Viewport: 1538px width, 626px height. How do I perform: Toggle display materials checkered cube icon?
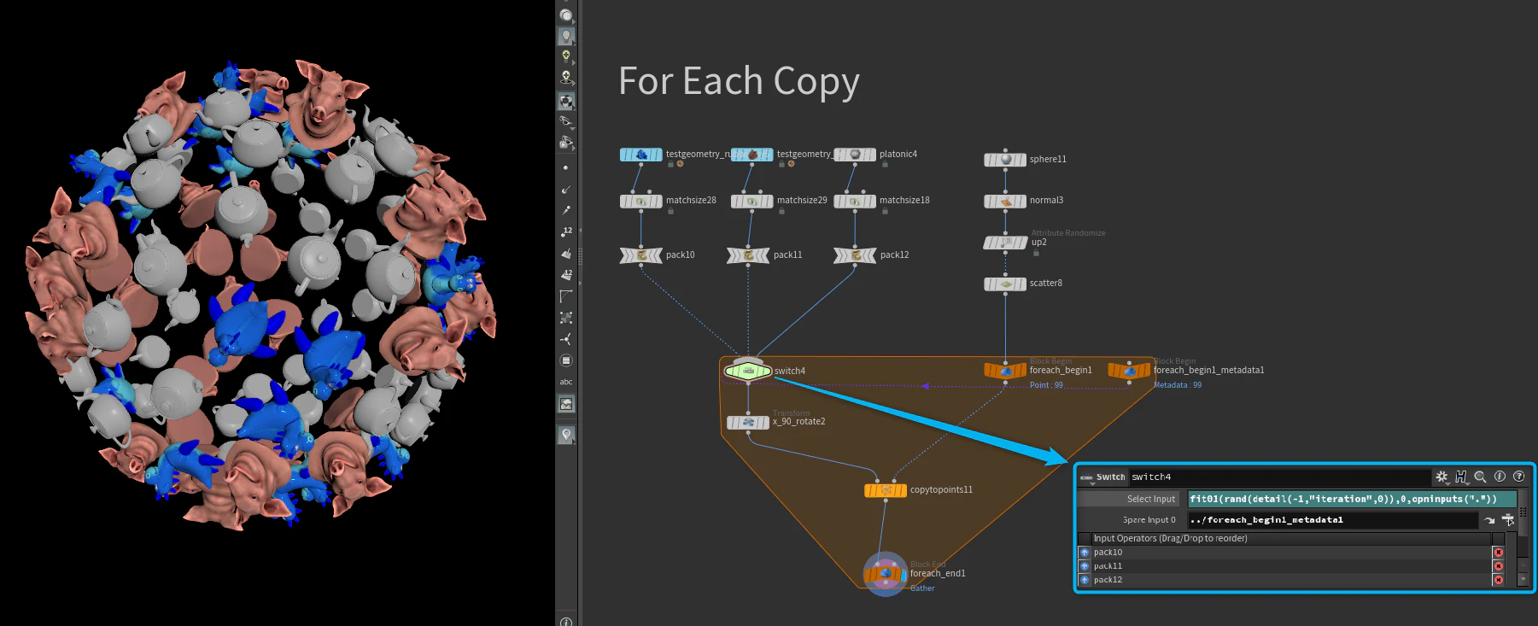coord(565,101)
